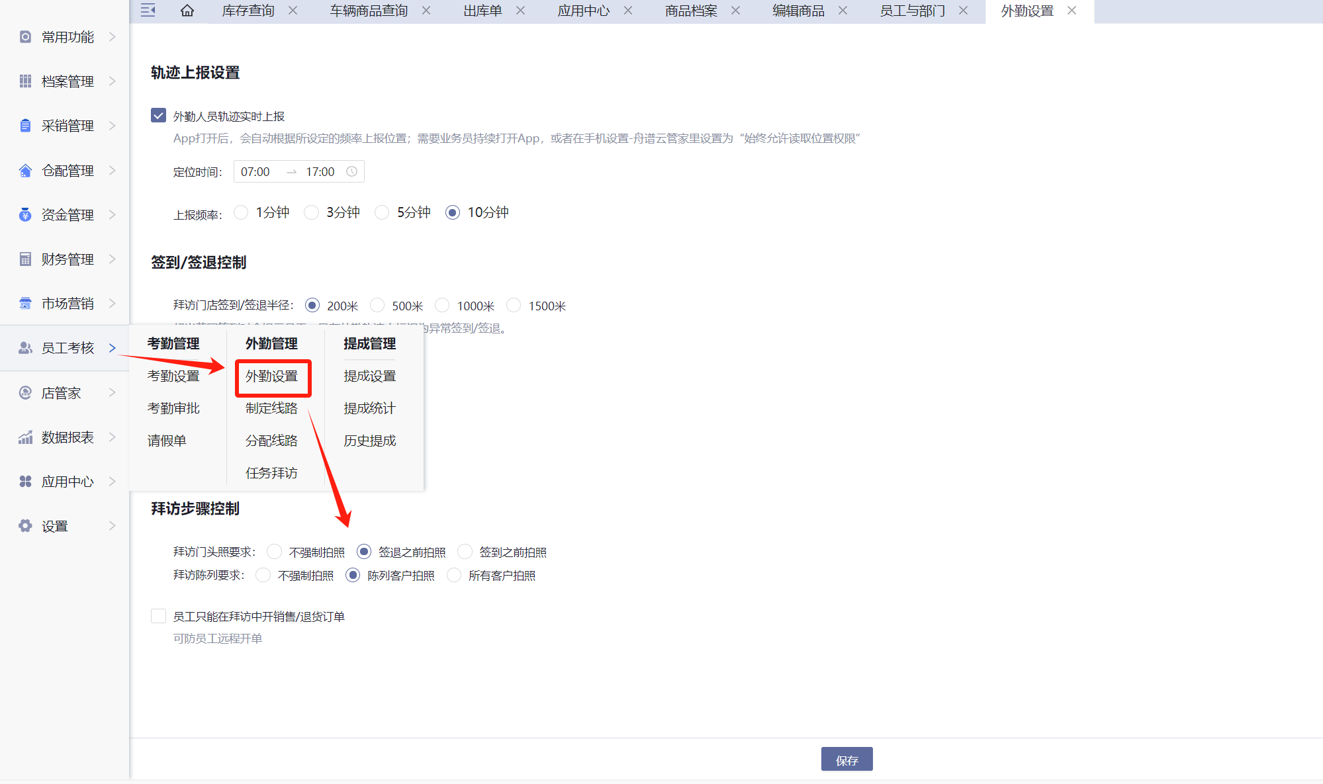Click the 保存 button
Viewport: 1323px width, 784px height.
pyautogui.click(x=846, y=760)
